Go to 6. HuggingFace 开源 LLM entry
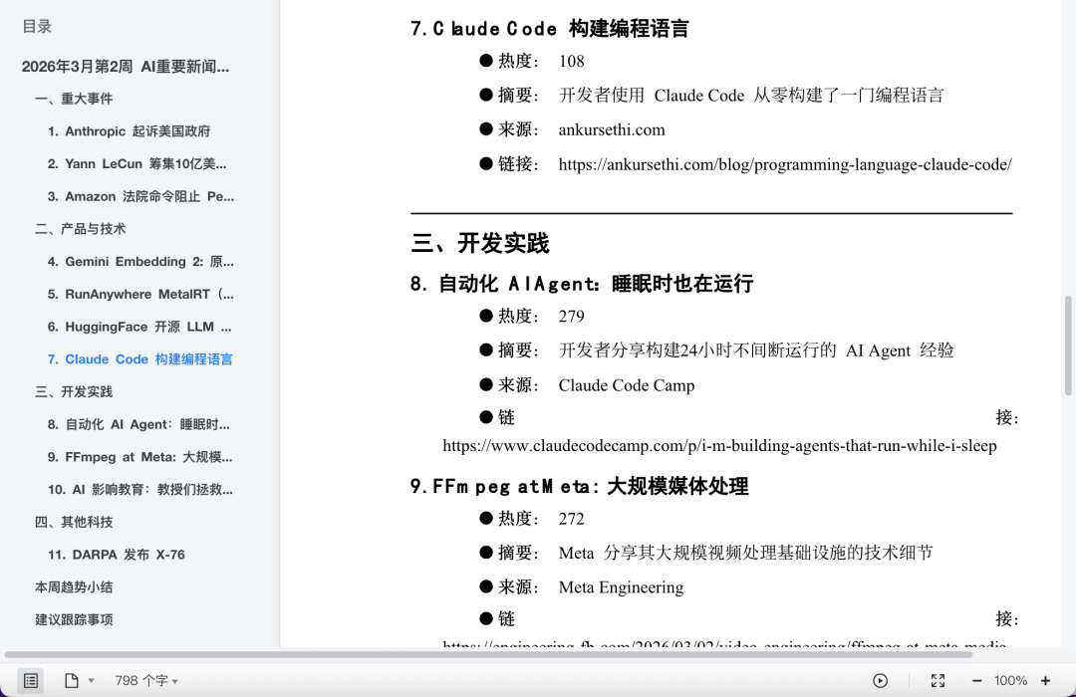 tap(139, 327)
